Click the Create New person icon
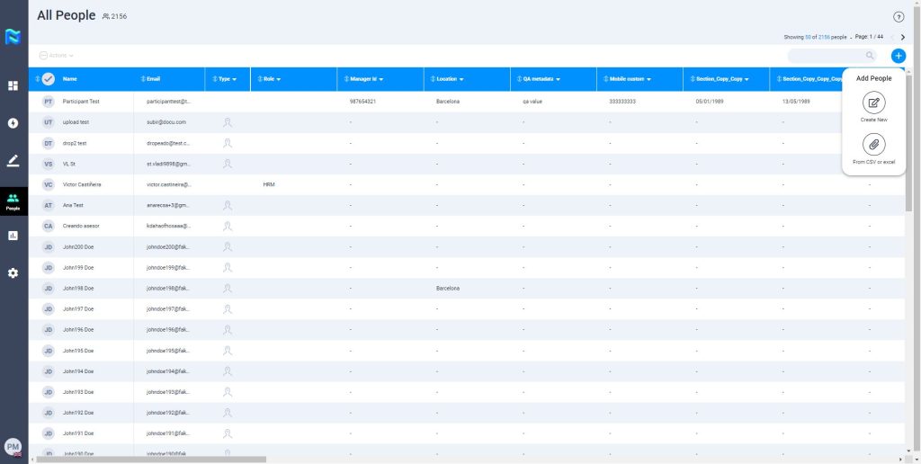 tap(873, 103)
